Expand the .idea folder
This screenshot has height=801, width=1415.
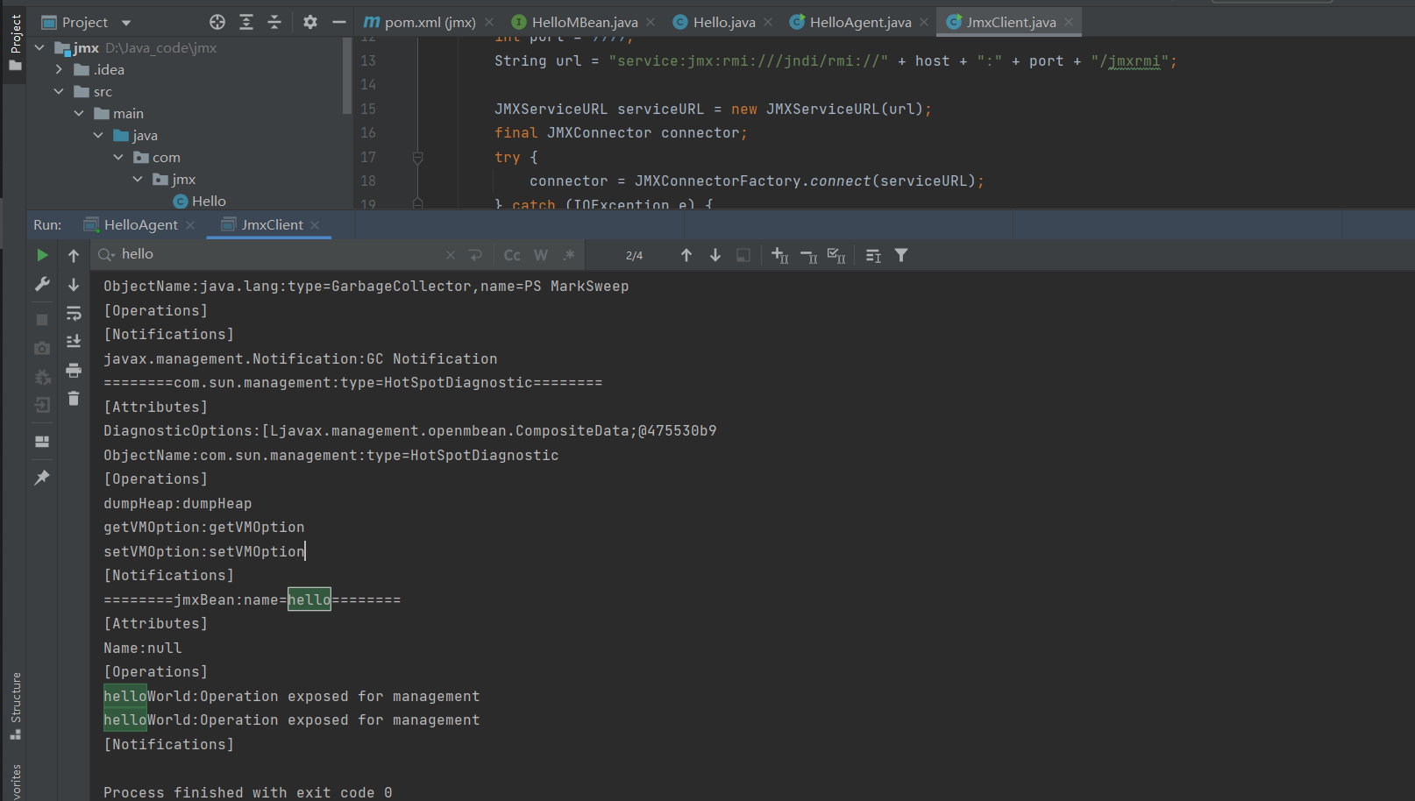(x=59, y=69)
